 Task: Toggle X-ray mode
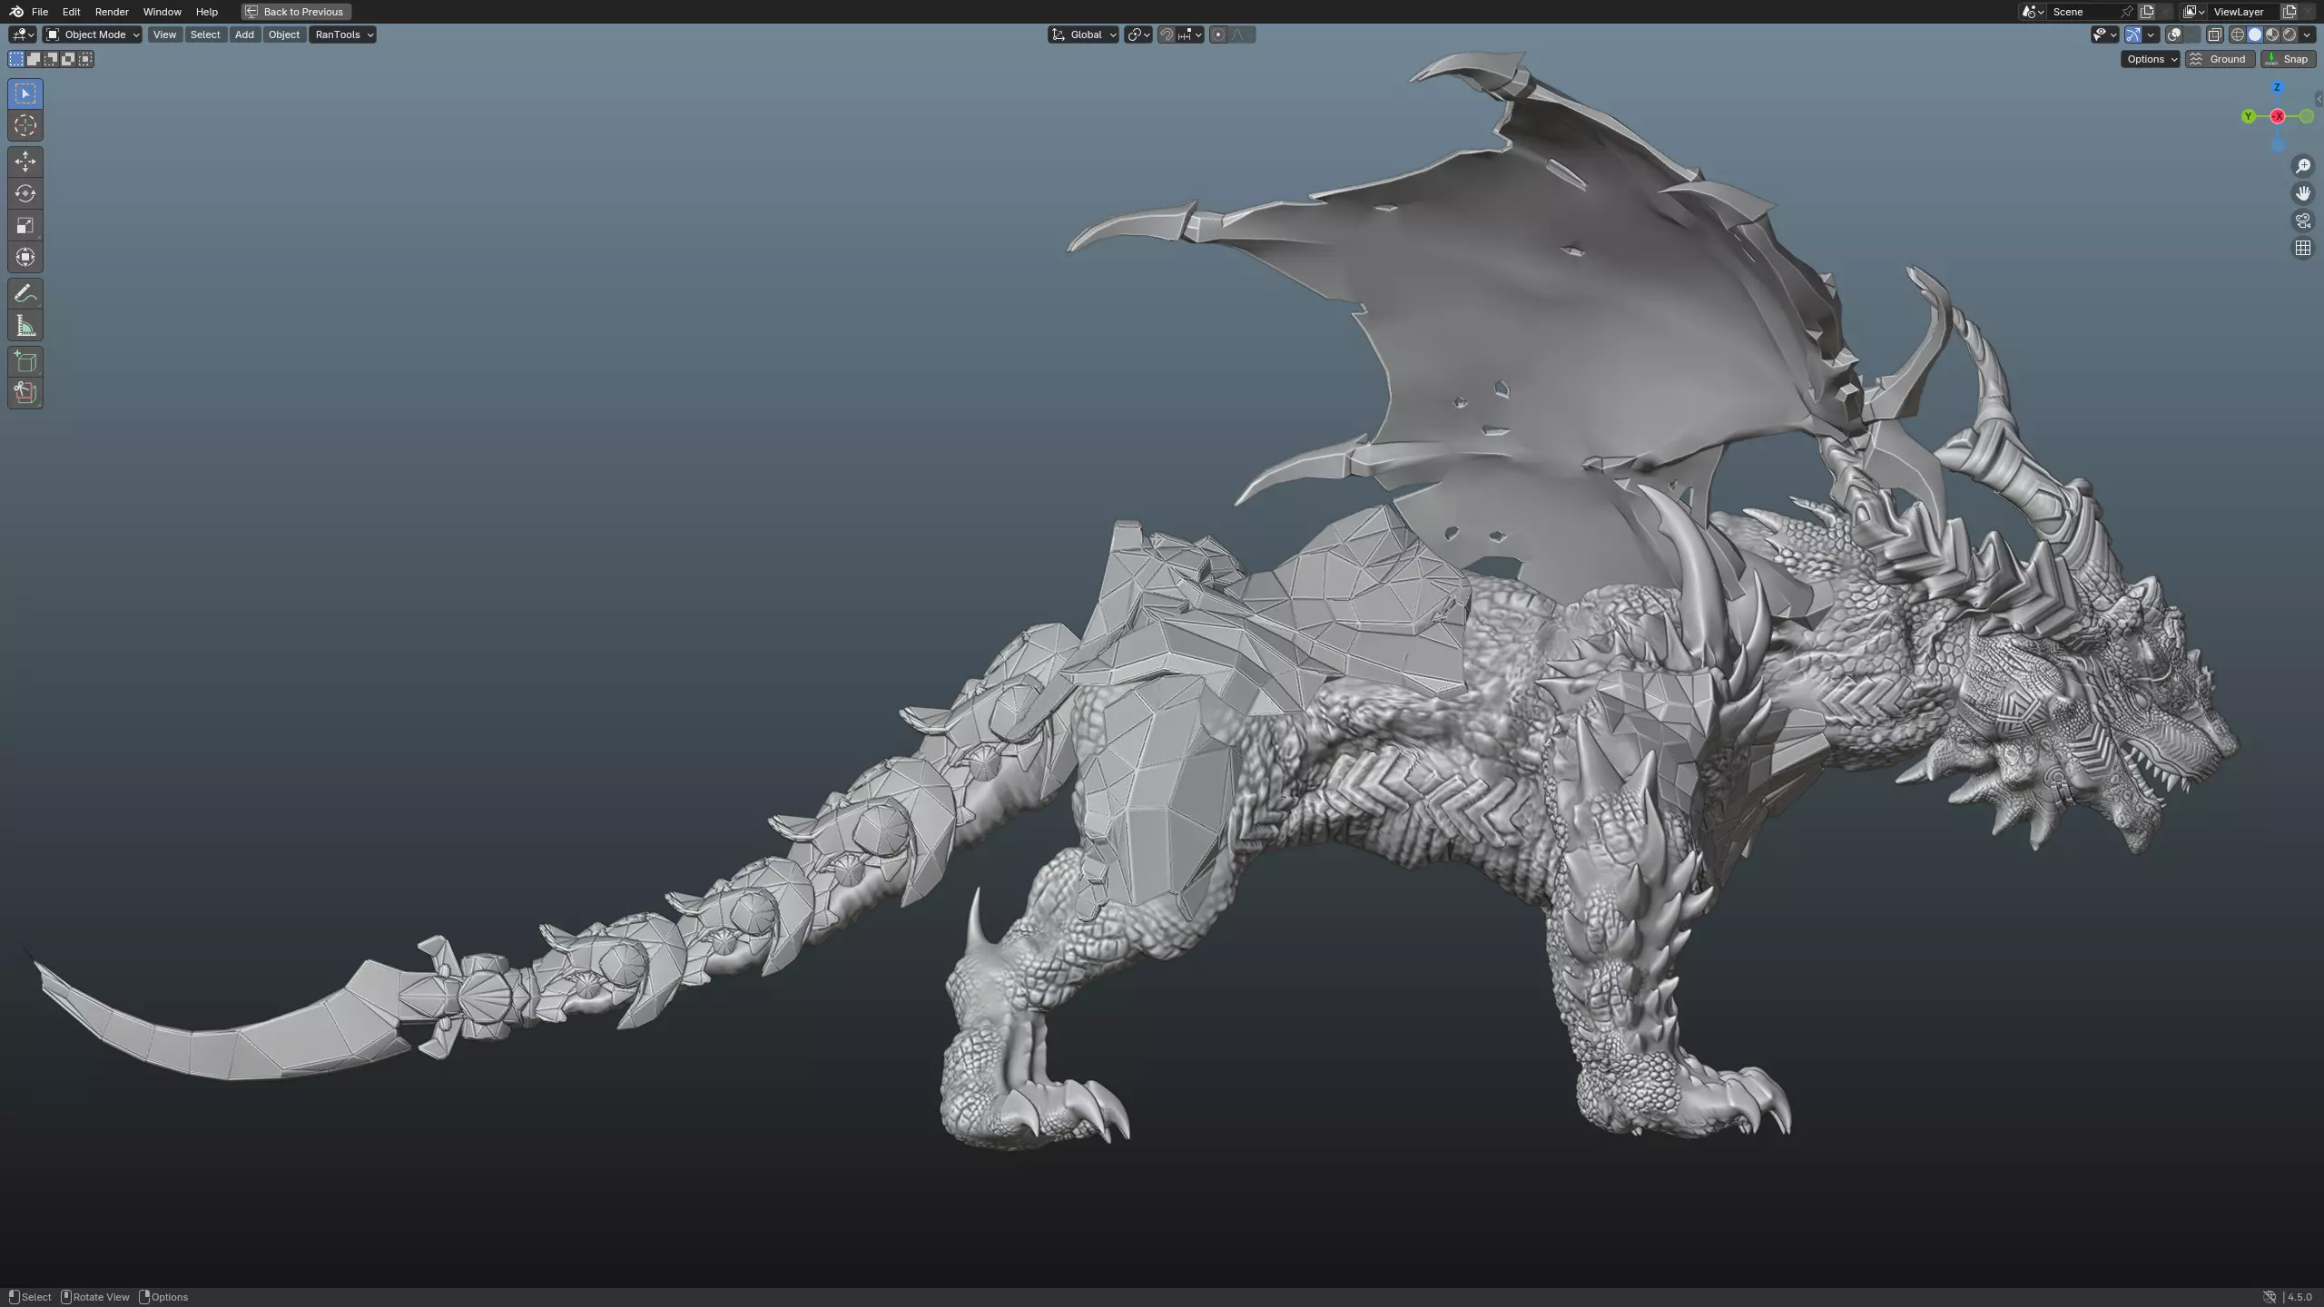point(2215,34)
